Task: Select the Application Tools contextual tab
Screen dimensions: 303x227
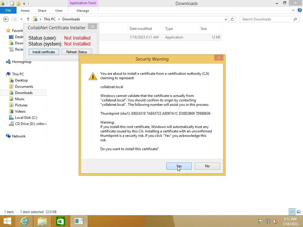Action: tap(83, 3)
